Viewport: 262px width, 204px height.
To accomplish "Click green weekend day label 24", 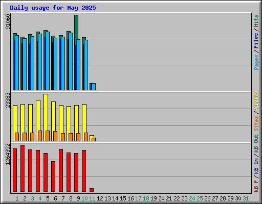I will pos(192,198).
